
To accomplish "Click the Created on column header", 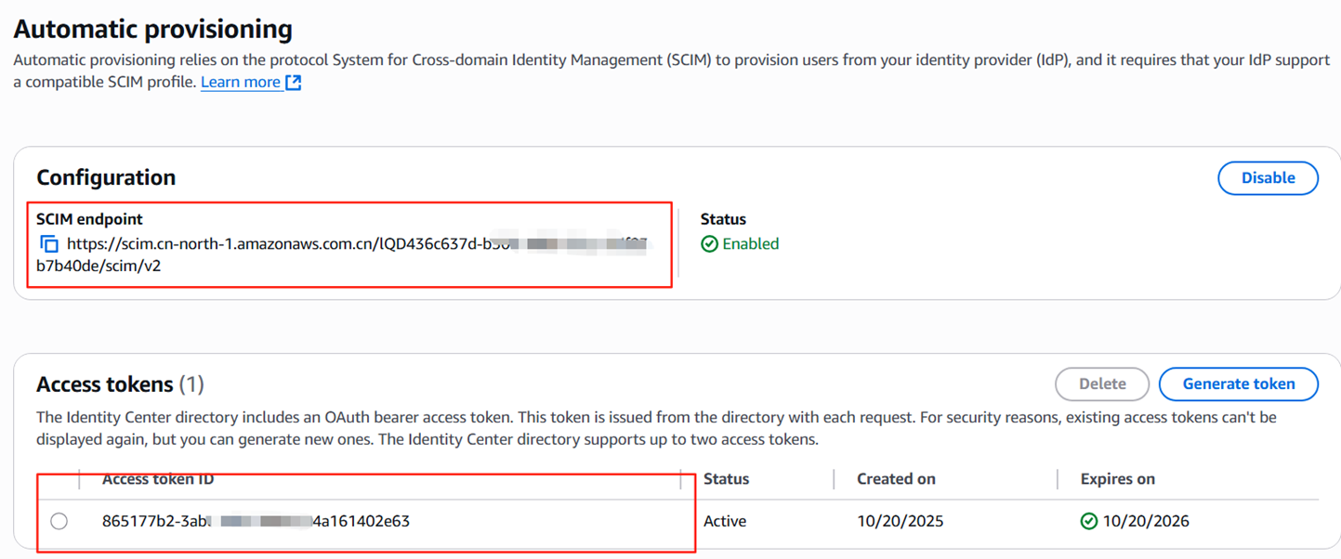I will (x=896, y=479).
